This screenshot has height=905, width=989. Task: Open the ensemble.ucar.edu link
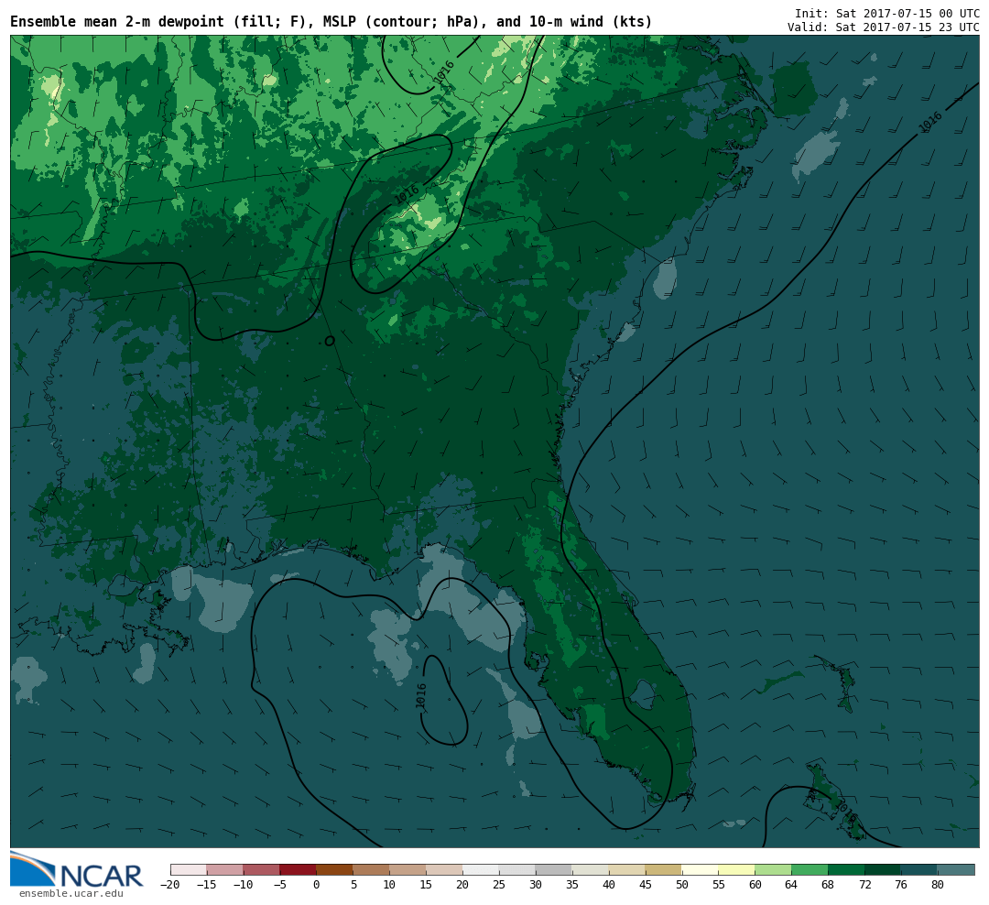[x=71, y=893]
